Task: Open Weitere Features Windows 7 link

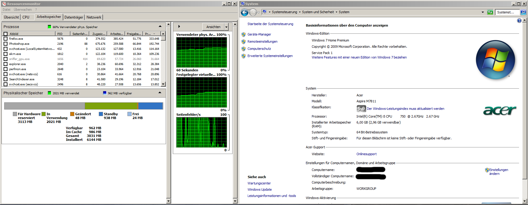Action: coord(359,57)
